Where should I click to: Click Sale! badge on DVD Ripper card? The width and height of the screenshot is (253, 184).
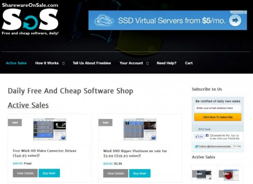click(105, 123)
